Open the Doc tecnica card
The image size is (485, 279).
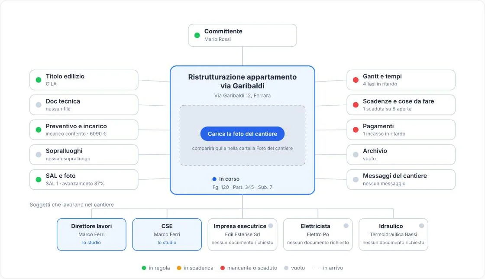(84, 105)
